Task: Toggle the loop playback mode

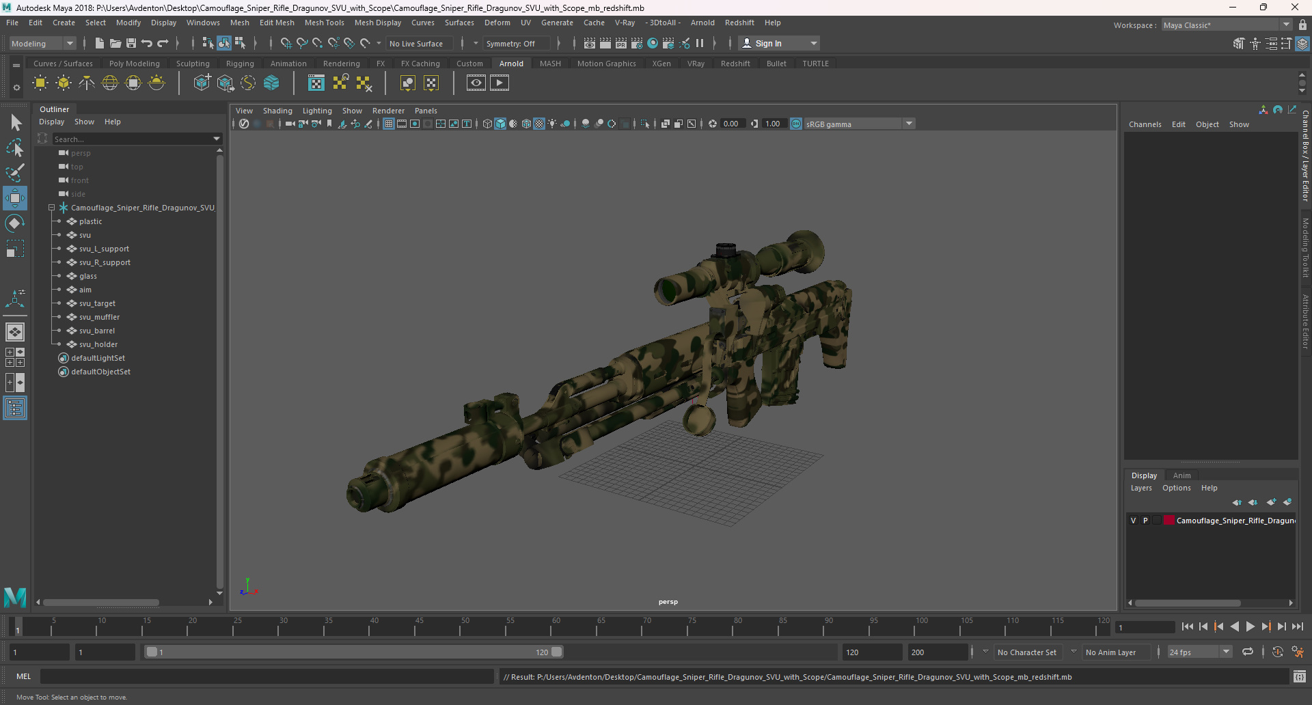Action: pyautogui.click(x=1248, y=652)
